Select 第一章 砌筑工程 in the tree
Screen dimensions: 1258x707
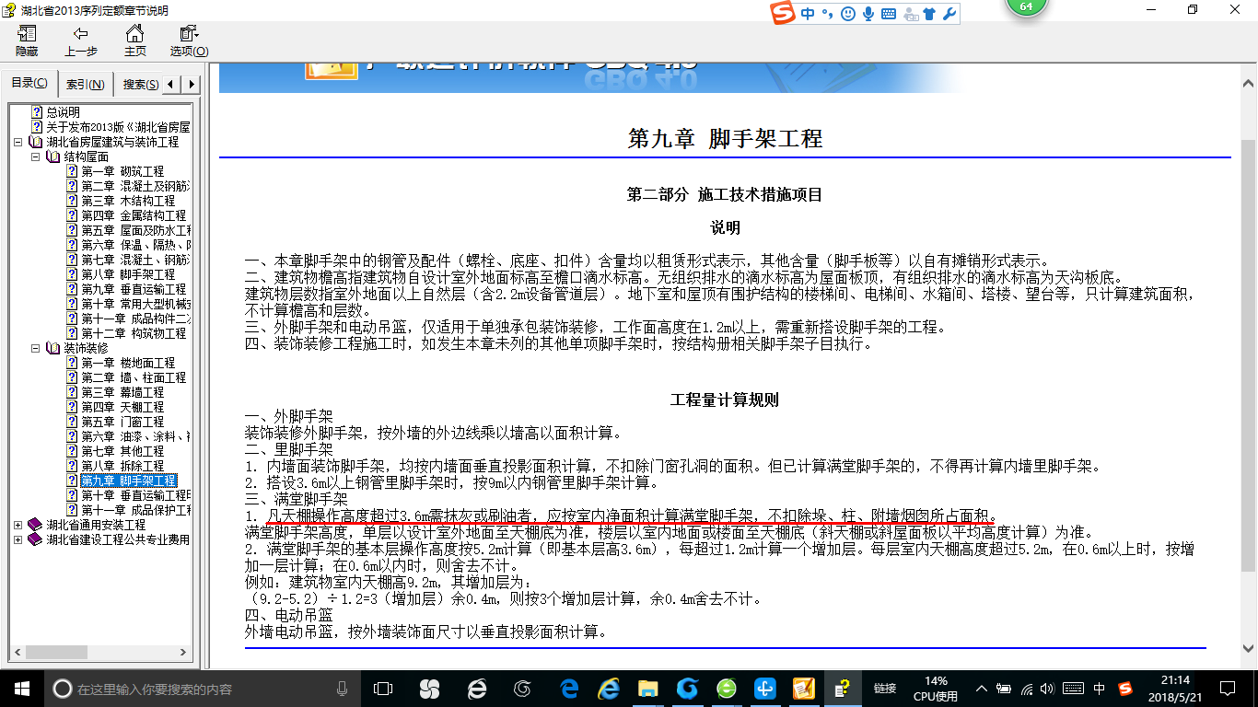pyautogui.click(x=122, y=171)
